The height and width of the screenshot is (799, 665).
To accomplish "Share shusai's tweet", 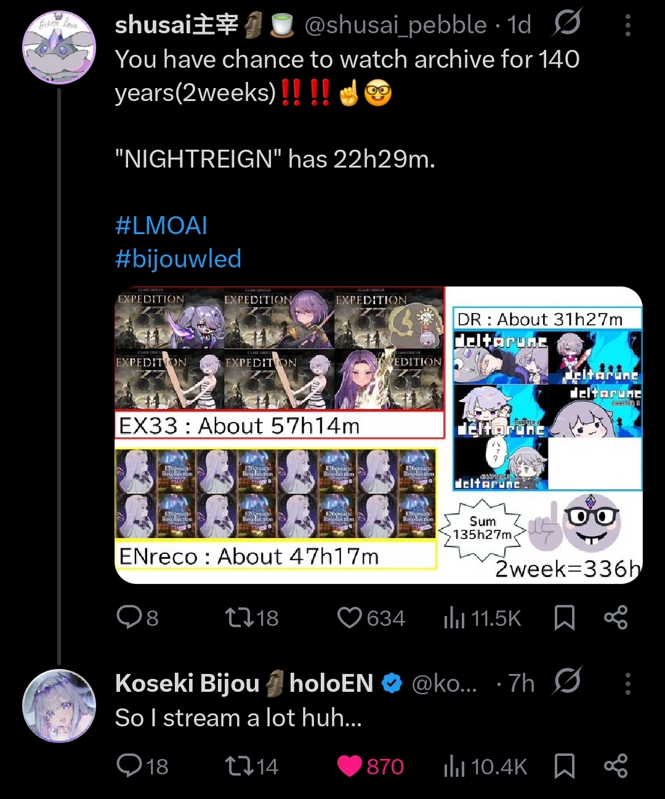I will click(616, 617).
